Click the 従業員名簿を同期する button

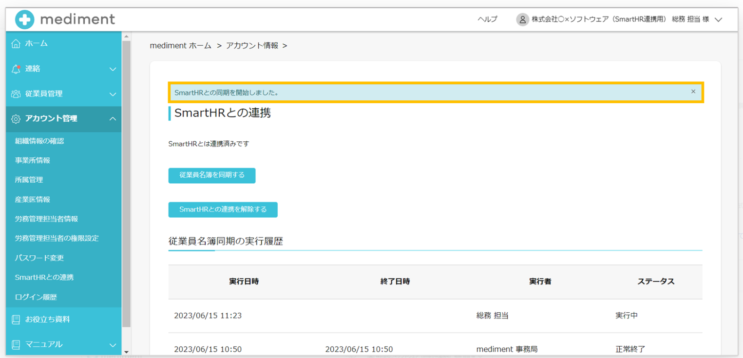click(212, 175)
